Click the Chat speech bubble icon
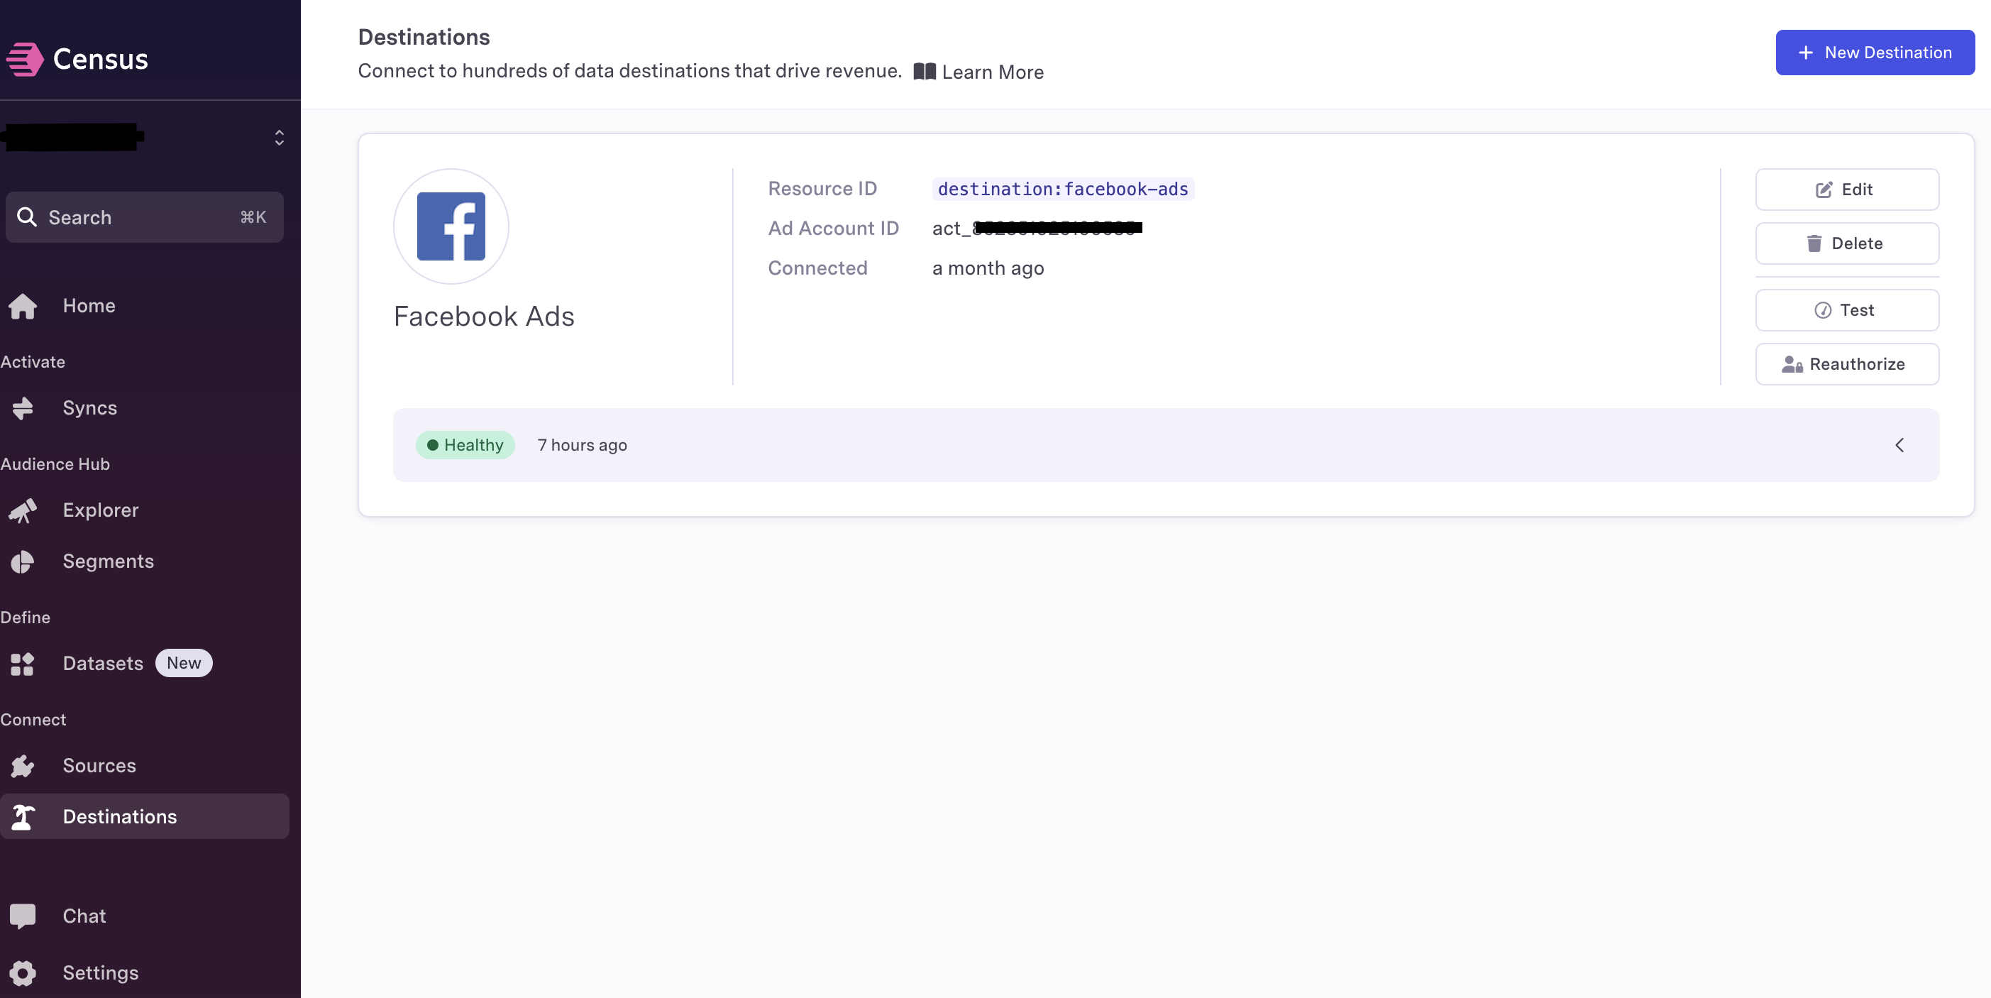The height and width of the screenshot is (998, 1991). [x=23, y=917]
